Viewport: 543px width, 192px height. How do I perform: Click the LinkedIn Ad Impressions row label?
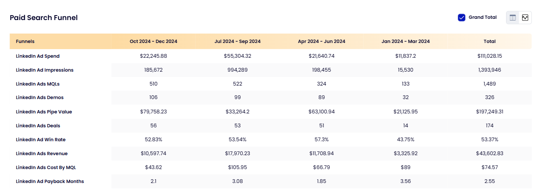[45, 70]
